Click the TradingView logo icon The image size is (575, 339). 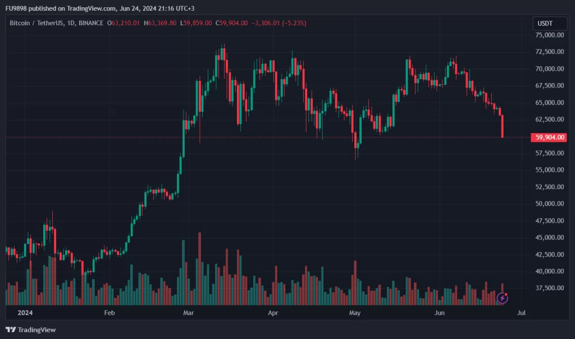(x=10, y=329)
